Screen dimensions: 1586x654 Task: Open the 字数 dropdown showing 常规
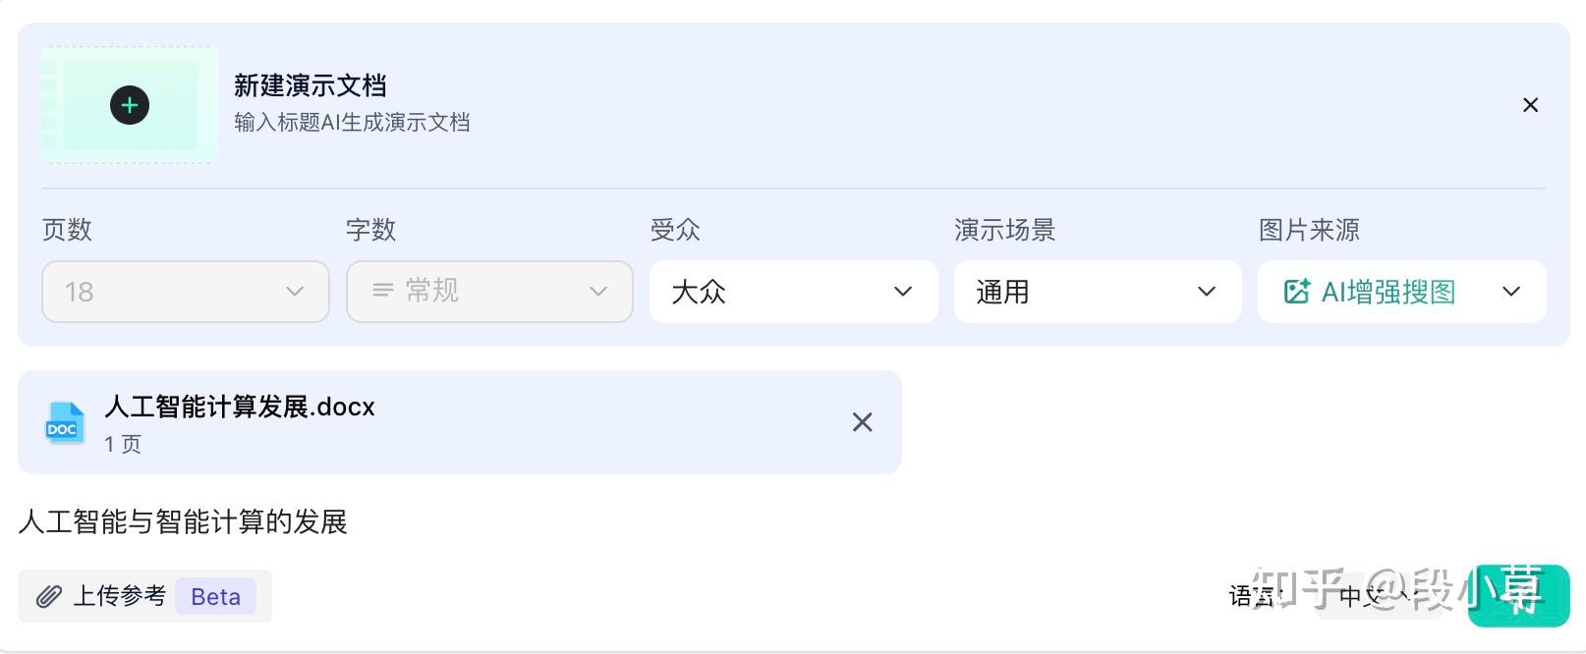click(x=489, y=292)
